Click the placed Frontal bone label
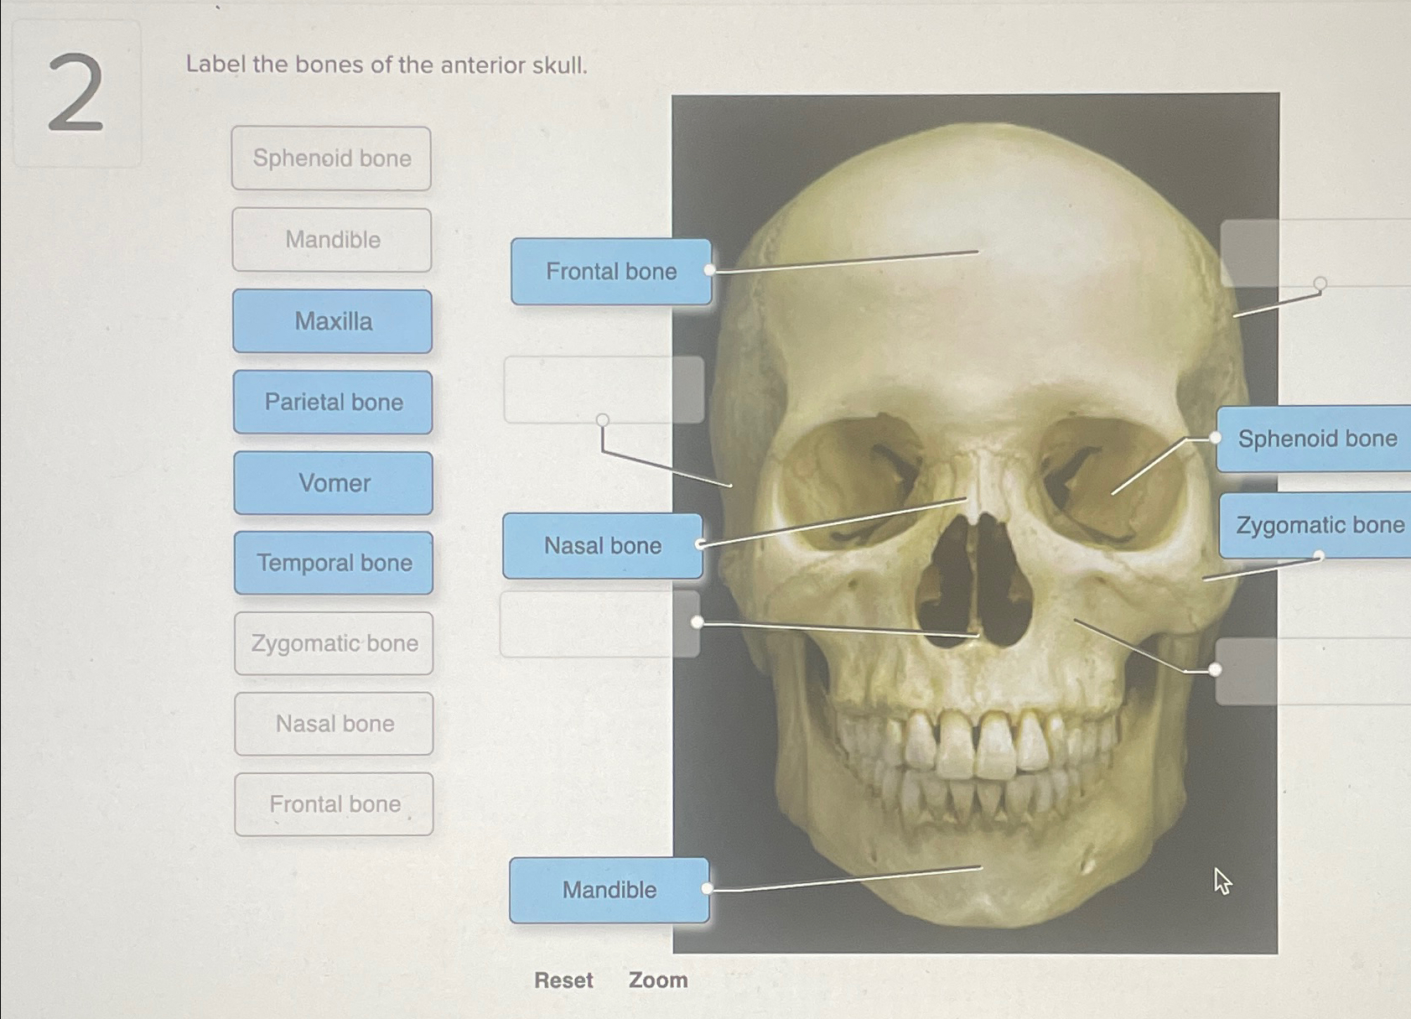Viewport: 1411px width, 1019px height. (x=611, y=272)
